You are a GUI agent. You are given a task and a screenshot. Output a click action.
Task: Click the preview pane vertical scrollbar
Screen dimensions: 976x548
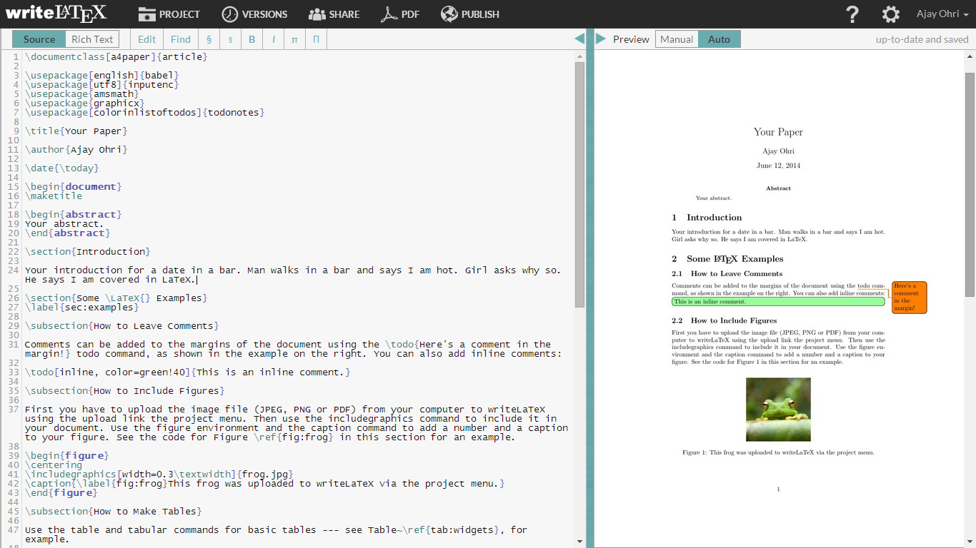[x=969, y=184]
